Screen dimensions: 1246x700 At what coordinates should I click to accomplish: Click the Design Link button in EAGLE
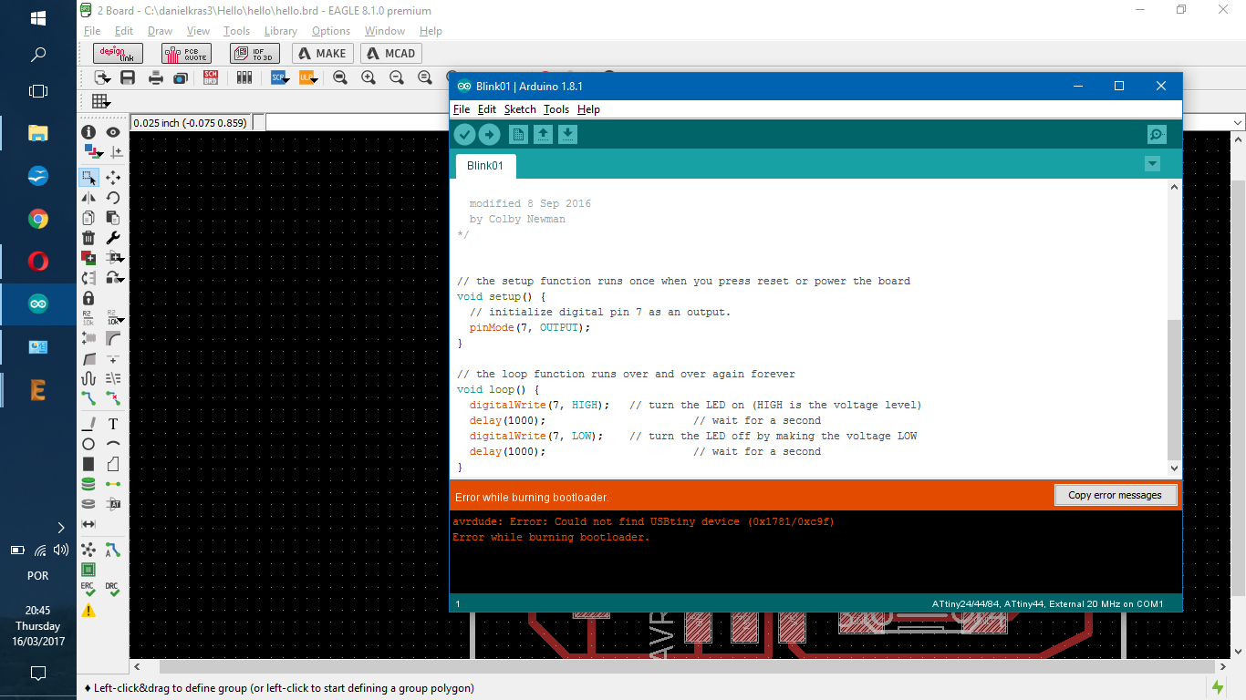[x=118, y=53]
